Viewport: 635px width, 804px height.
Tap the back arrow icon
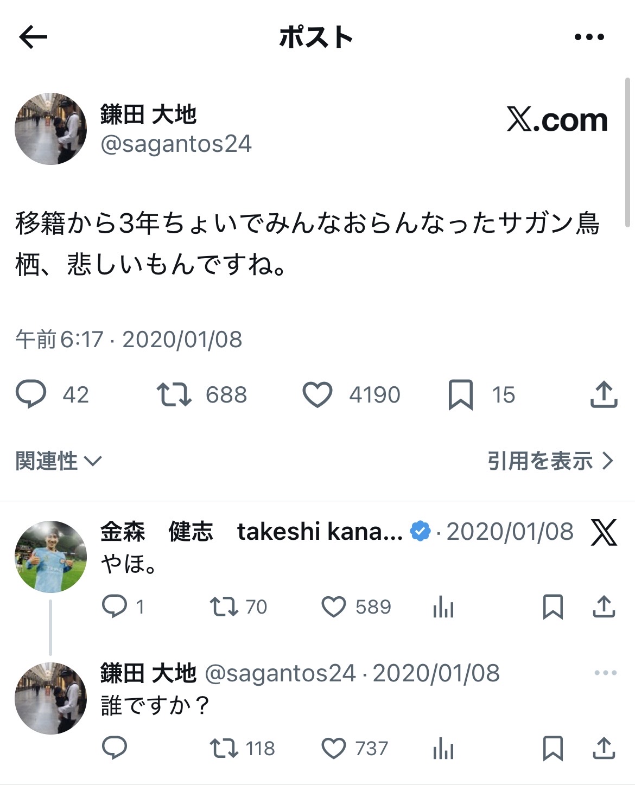point(34,37)
